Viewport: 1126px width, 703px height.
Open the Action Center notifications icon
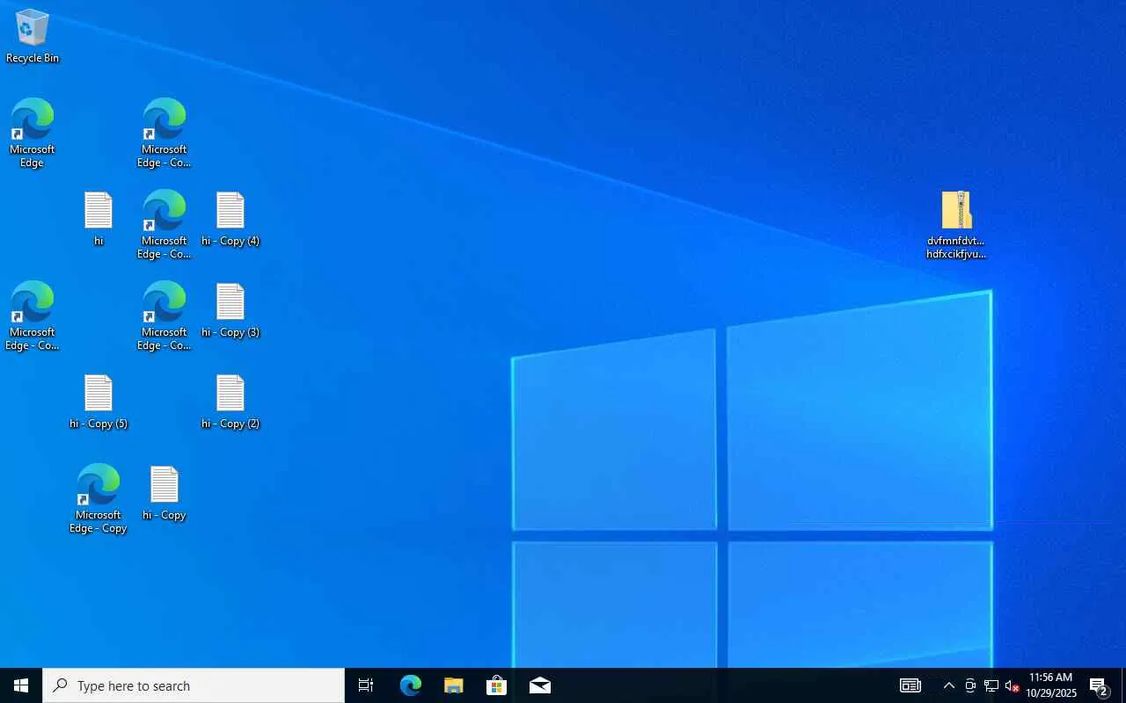point(1099,685)
